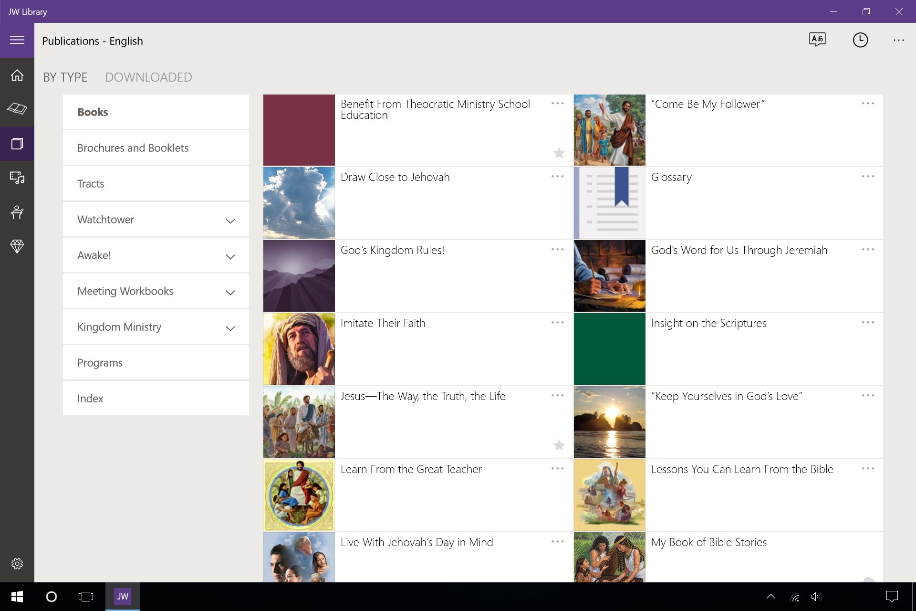916x611 pixels.
Task: Click the diamond icon in sidebar
Action: point(17,246)
